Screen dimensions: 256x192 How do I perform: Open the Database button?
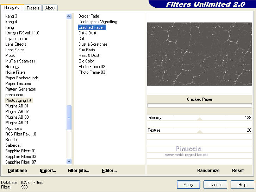click(17, 170)
